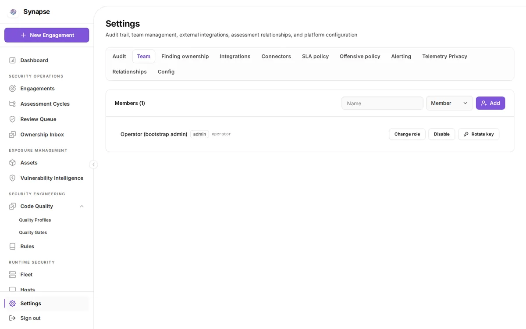Go to the Integrations tab
This screenshot has height=329, width=526.
(x=235, y=56)
